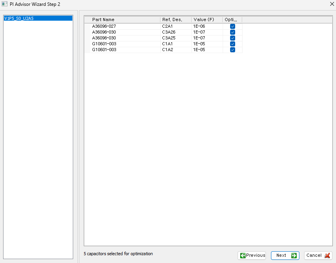Screen dimensions: 336x263
Task: Toggle optimize checkbox for C1A2
Action: click(x=232, y=50)
